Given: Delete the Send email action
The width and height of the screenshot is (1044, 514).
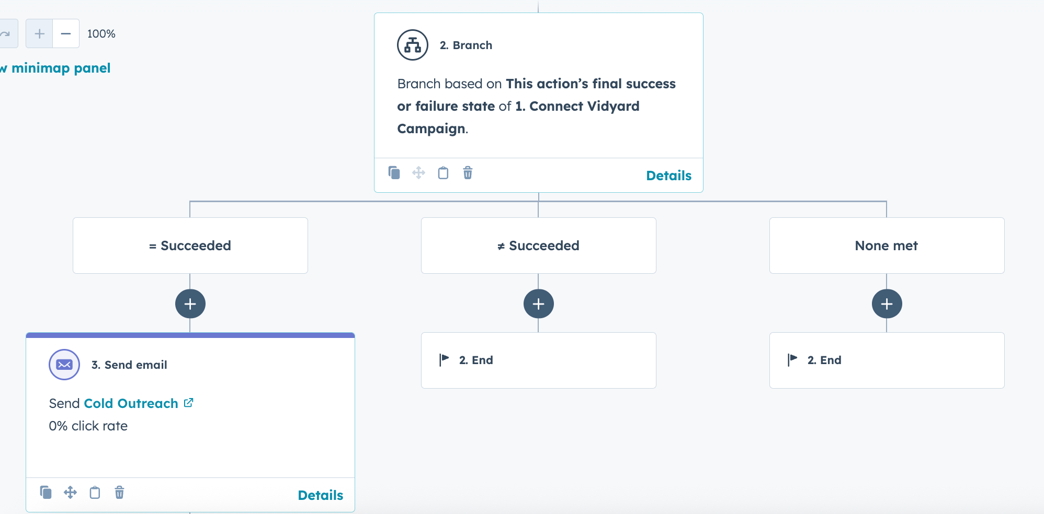Looking at the screenshot, I should pos(119,493).
